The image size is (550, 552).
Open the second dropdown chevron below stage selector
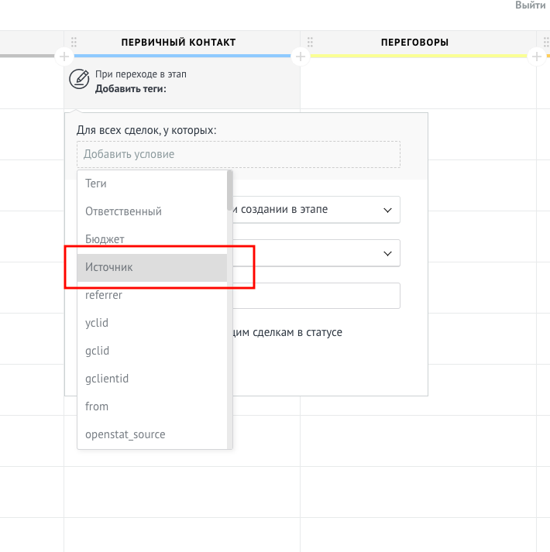(387, 253)
